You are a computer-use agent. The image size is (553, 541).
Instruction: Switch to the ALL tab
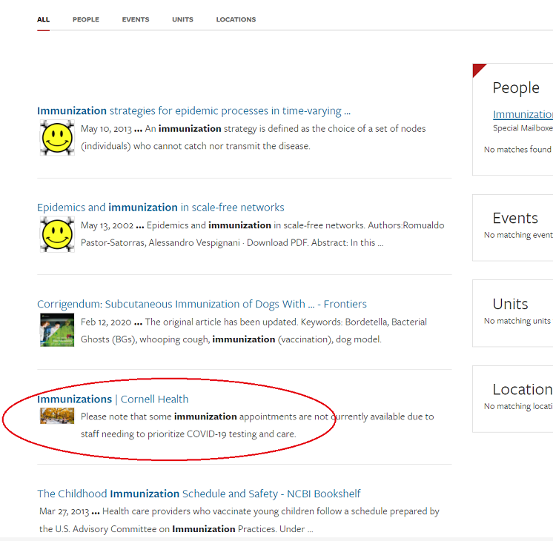click(44, 19)
